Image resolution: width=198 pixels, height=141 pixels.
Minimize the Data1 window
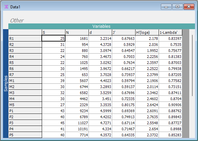coord(166,7)
